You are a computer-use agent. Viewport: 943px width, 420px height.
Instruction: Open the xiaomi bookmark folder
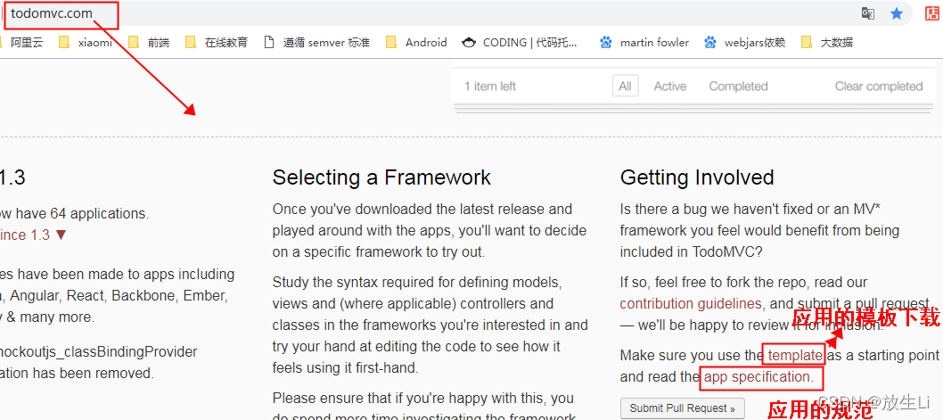click(x=86, y=42)
